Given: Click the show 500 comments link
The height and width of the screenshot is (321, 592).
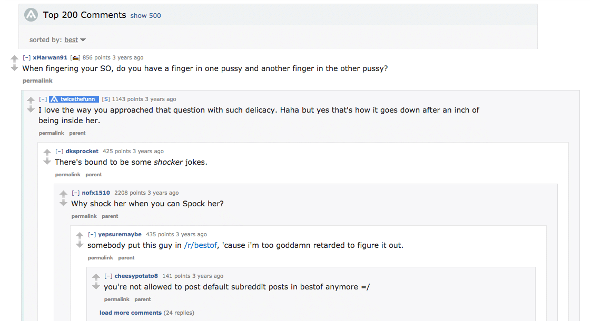Looking at the screenshot, I should point(145,15).
